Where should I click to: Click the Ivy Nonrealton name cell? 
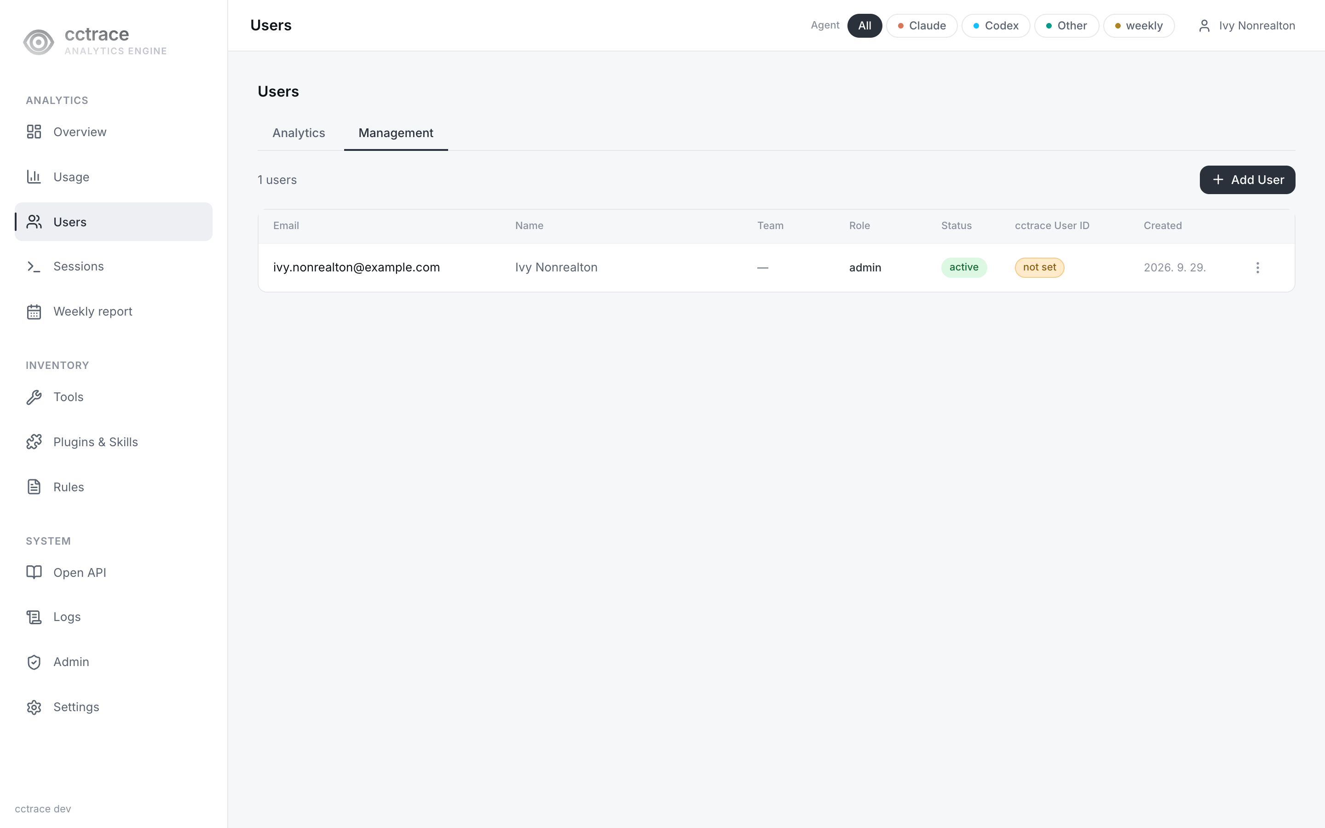(556, 267)
